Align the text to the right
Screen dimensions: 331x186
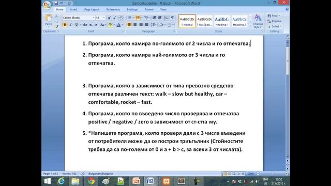click(141, 25)
